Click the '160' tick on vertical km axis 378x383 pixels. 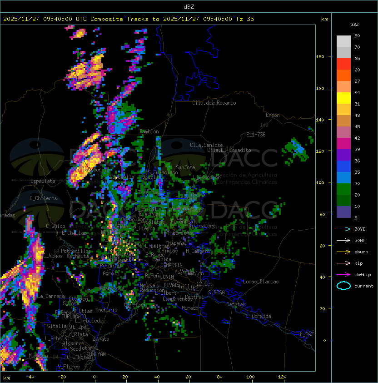click(320, 88)
